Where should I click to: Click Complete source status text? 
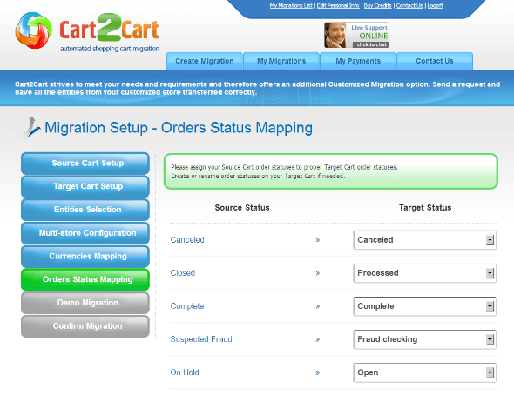(187, 306)
